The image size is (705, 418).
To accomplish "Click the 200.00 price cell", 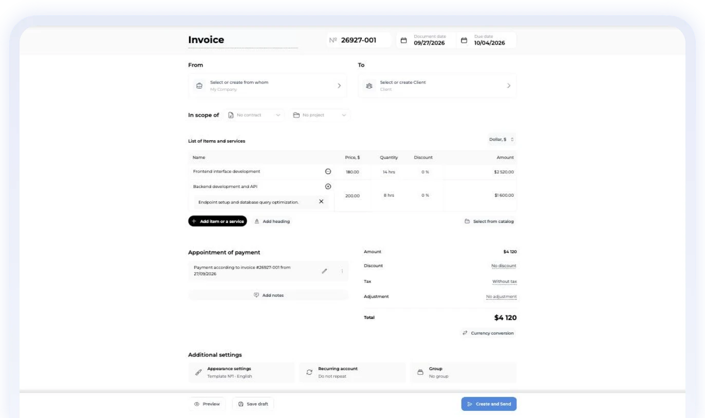I will (352, 196).
